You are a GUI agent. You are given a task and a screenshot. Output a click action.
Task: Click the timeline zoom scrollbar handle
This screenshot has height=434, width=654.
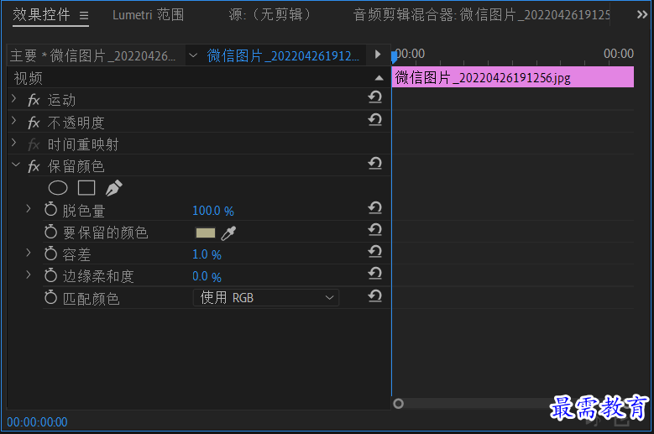(398, 404)
